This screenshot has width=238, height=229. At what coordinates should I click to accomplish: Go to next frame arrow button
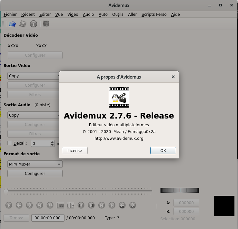tap(29, 205)
